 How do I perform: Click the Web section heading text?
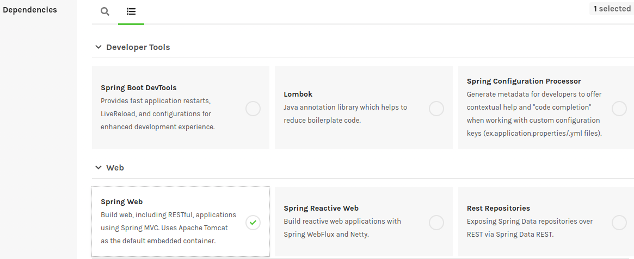point(115,168)
